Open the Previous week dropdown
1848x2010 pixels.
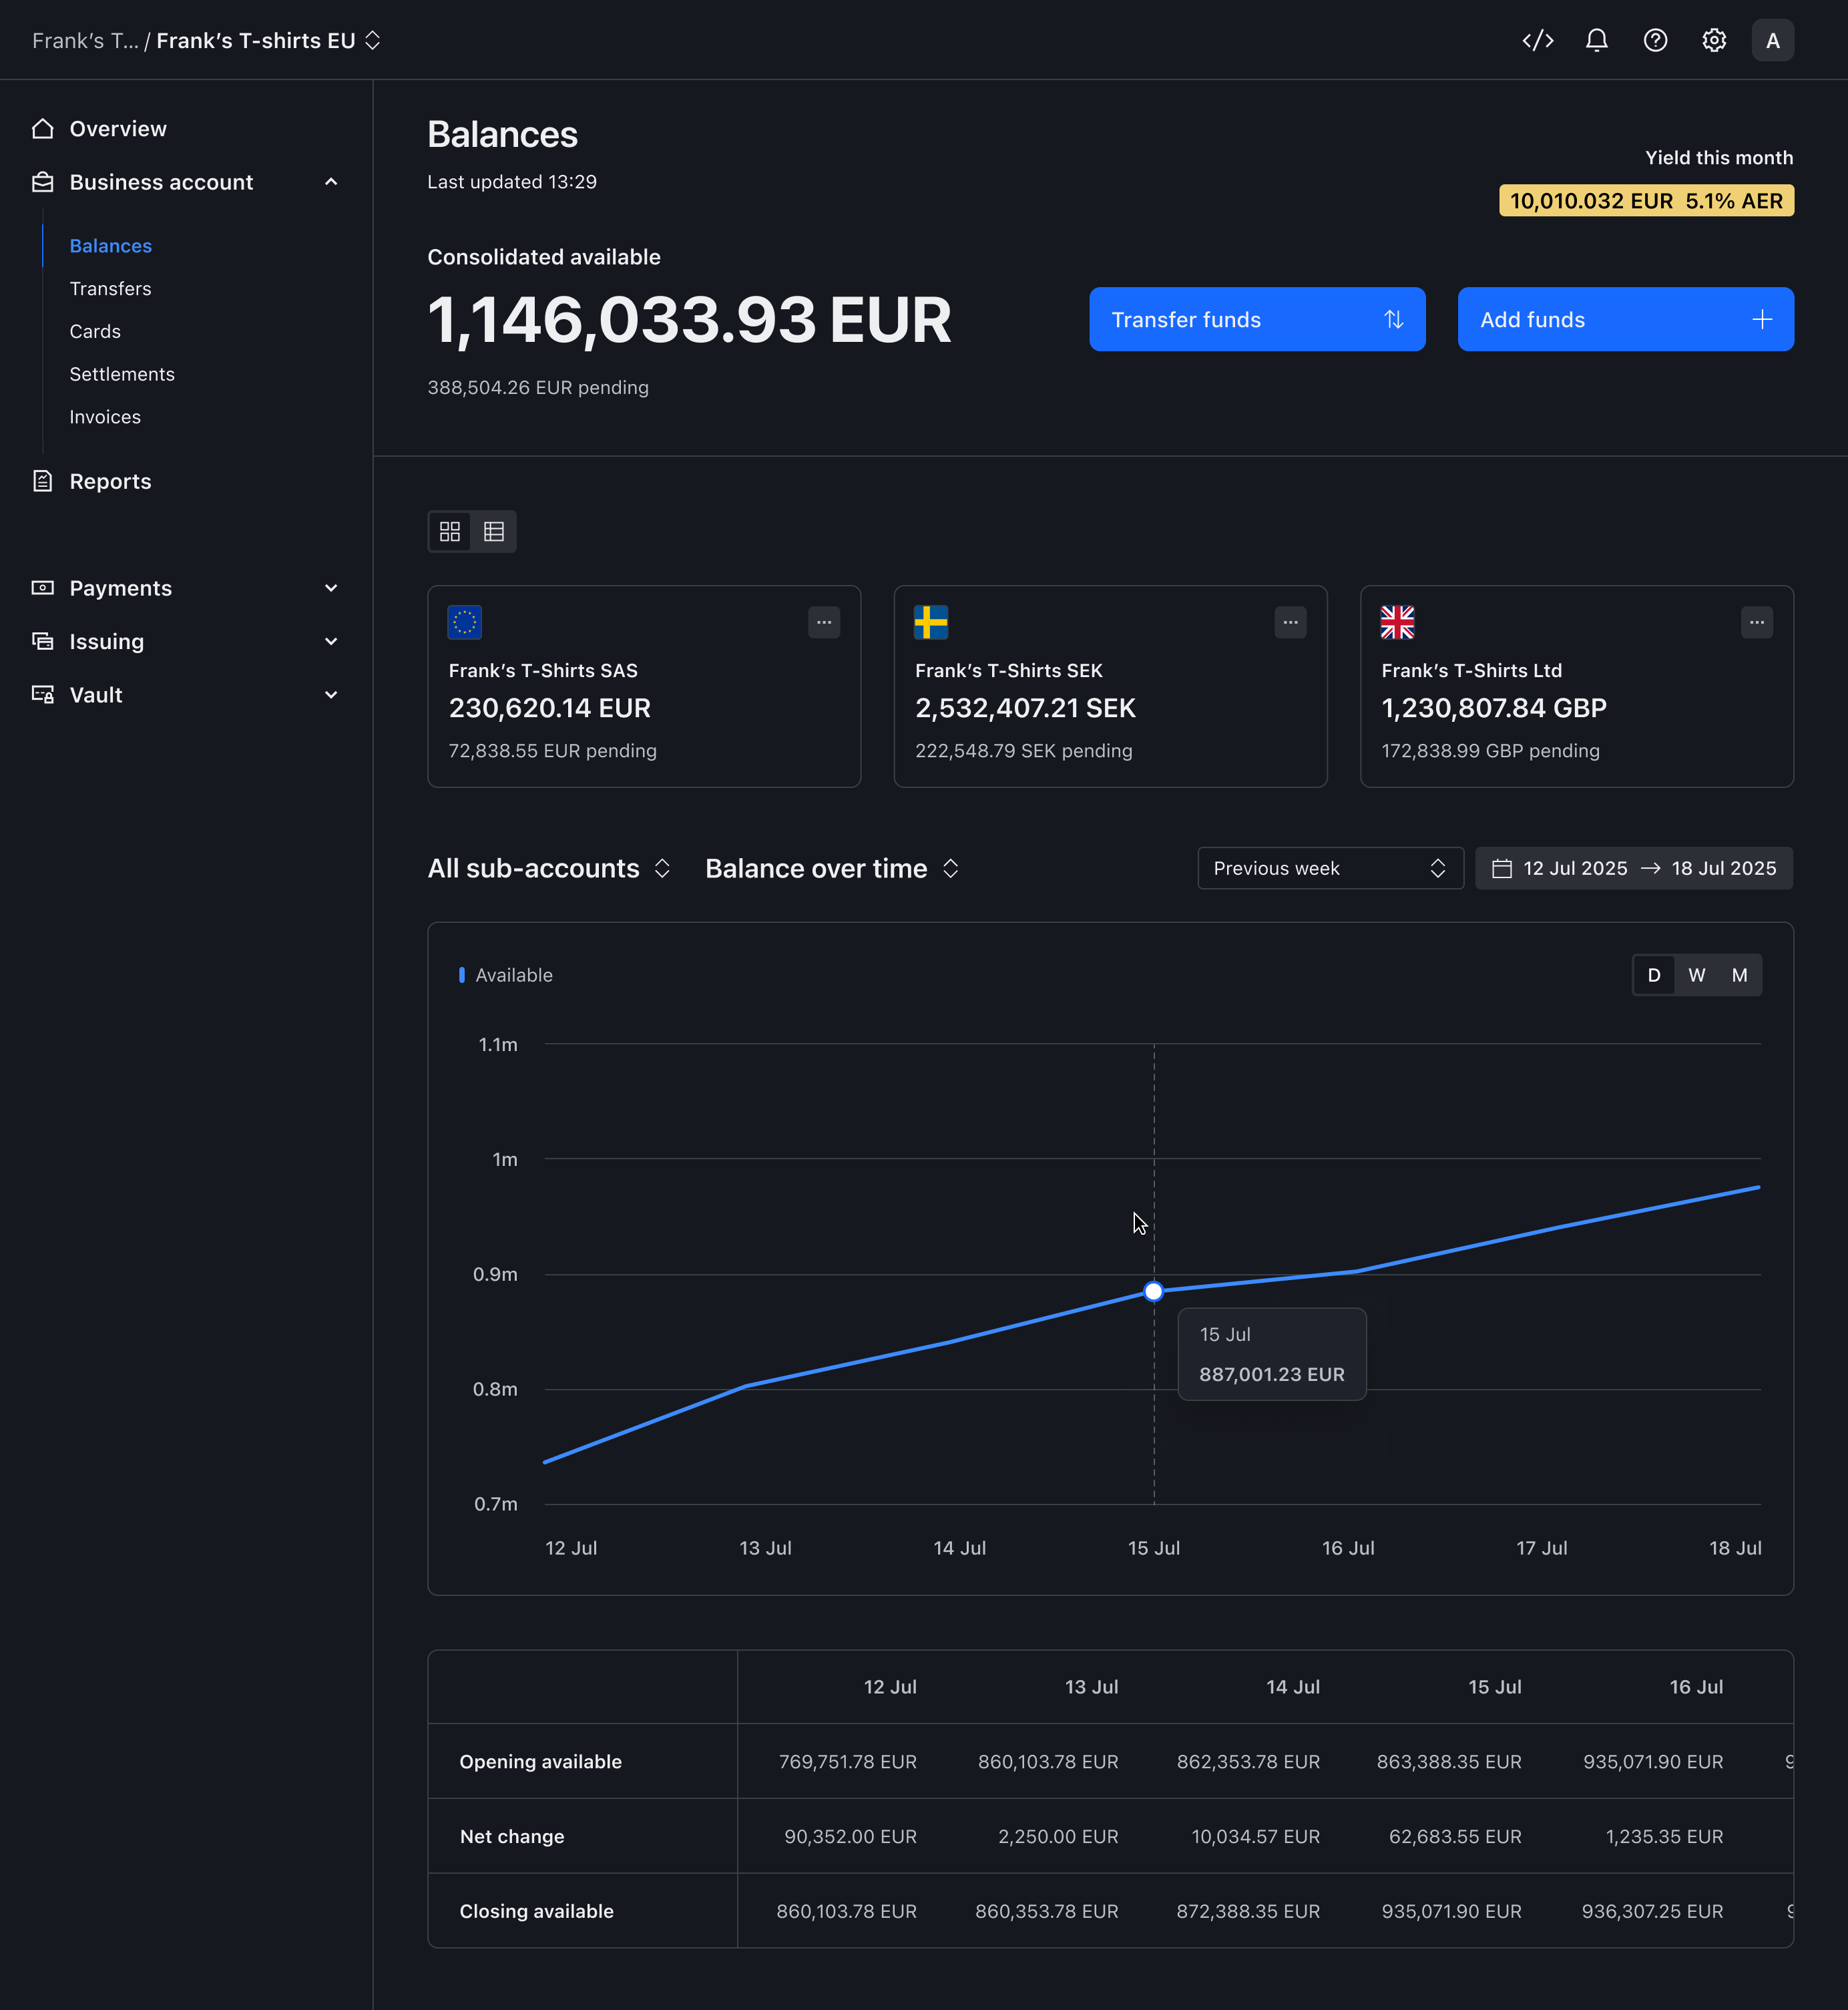(1330, 868)
